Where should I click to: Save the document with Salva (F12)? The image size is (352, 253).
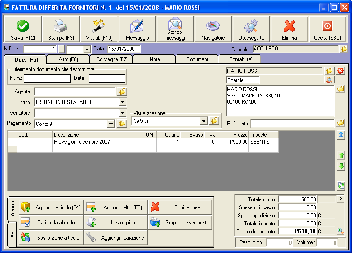23,29
